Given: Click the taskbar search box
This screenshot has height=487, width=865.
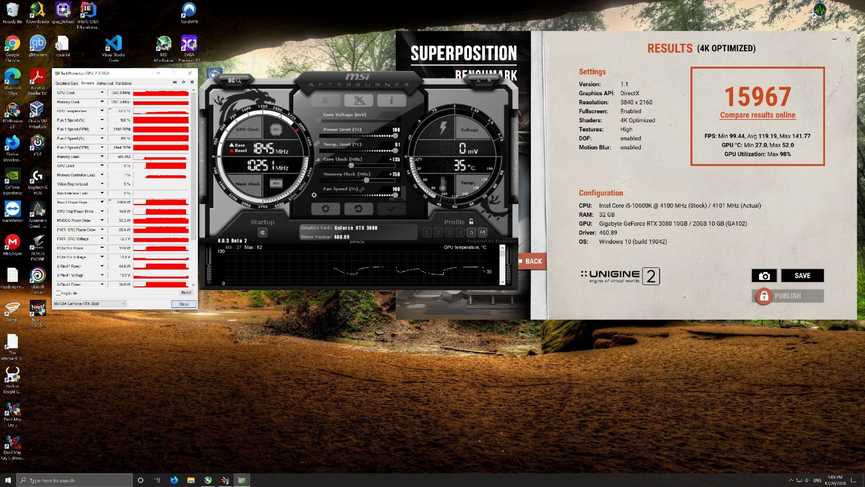Looking at the screenshot, I should [75, 481].
